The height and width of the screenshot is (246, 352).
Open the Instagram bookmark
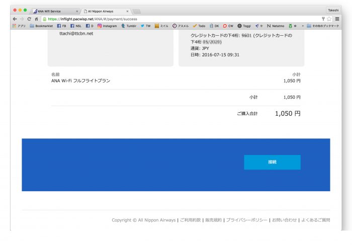107,26
